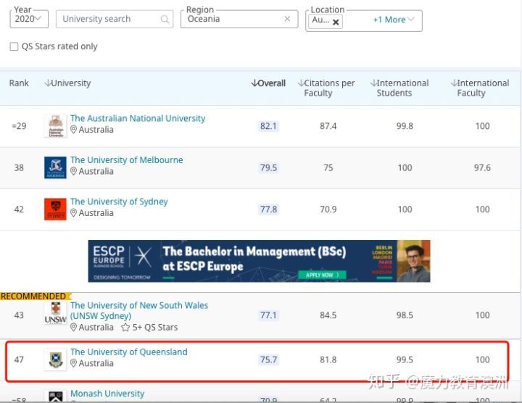522x403 pixels.
Task: Click the Rank column header
Action: [x=19, y=83]
